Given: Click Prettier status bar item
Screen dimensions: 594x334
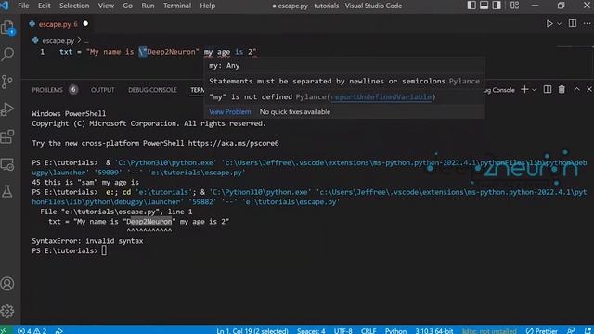Looking at the screenshot, I should pos(542,330).
